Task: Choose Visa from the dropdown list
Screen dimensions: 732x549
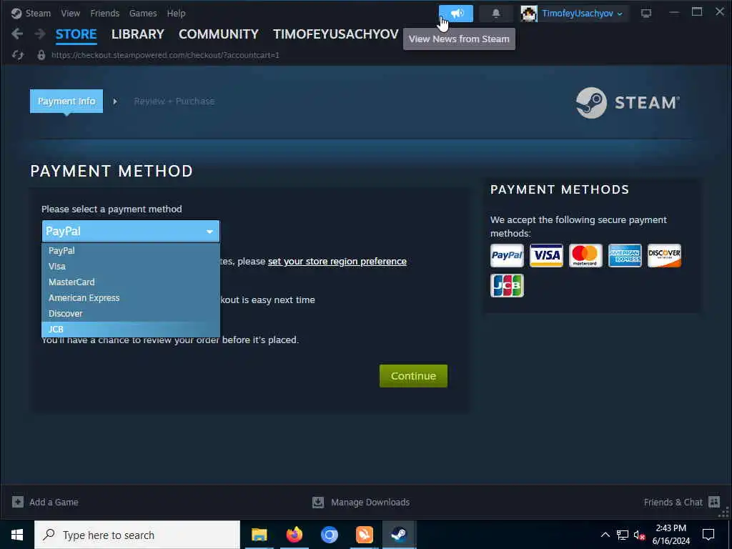Action: pos(131,267)
